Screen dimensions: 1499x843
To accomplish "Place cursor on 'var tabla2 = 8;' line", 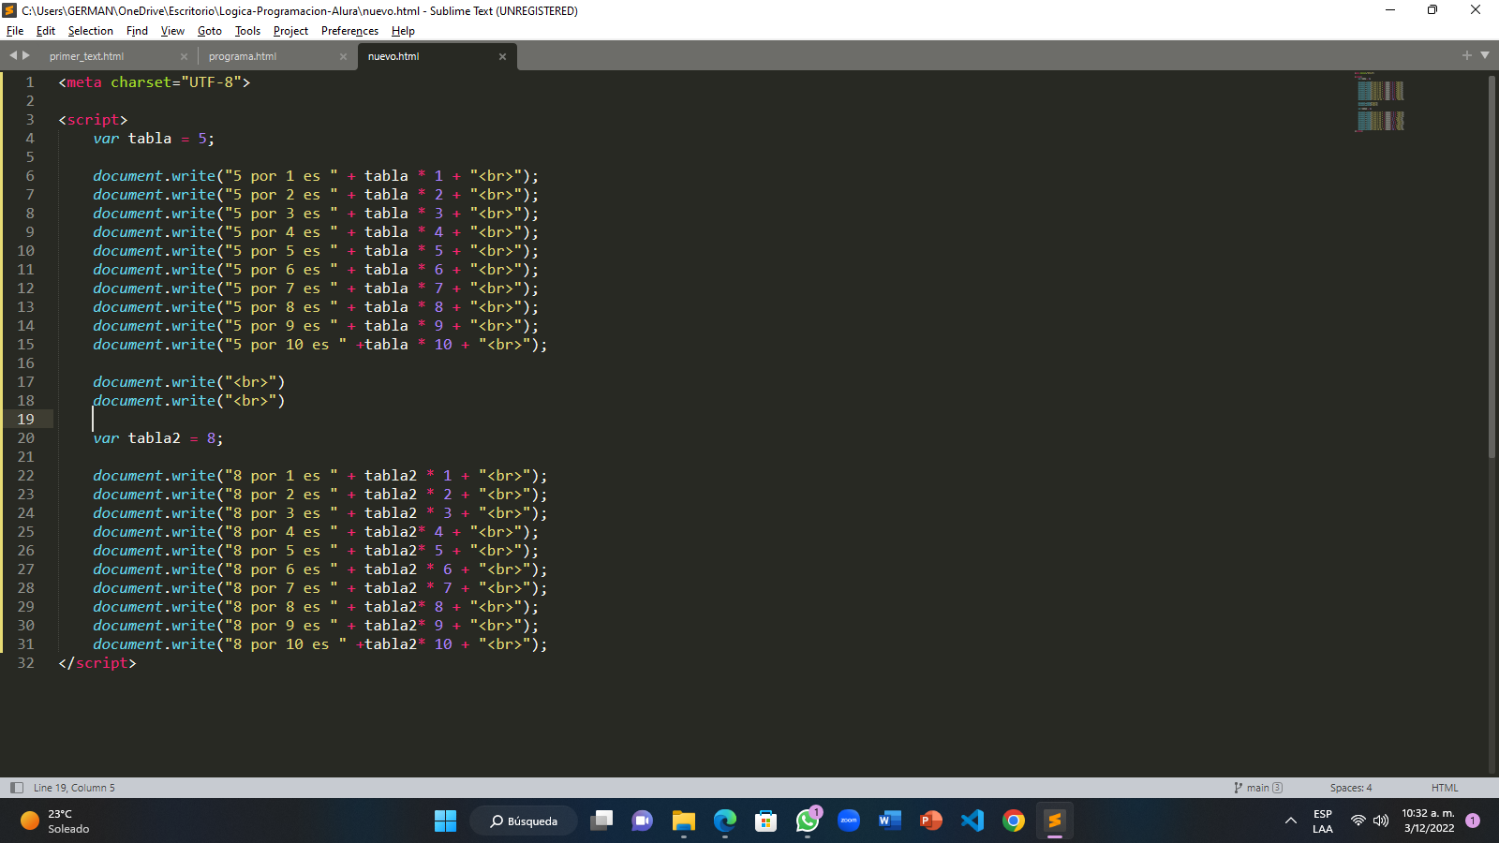I will tap(157, 438).
